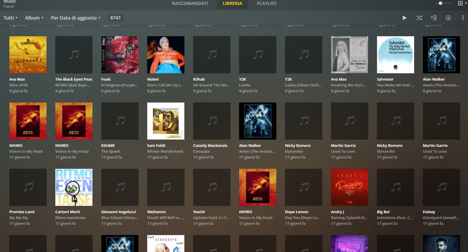468x252 pixels.
Task: Click artist name Promise Land
Action: click(22, 212)
